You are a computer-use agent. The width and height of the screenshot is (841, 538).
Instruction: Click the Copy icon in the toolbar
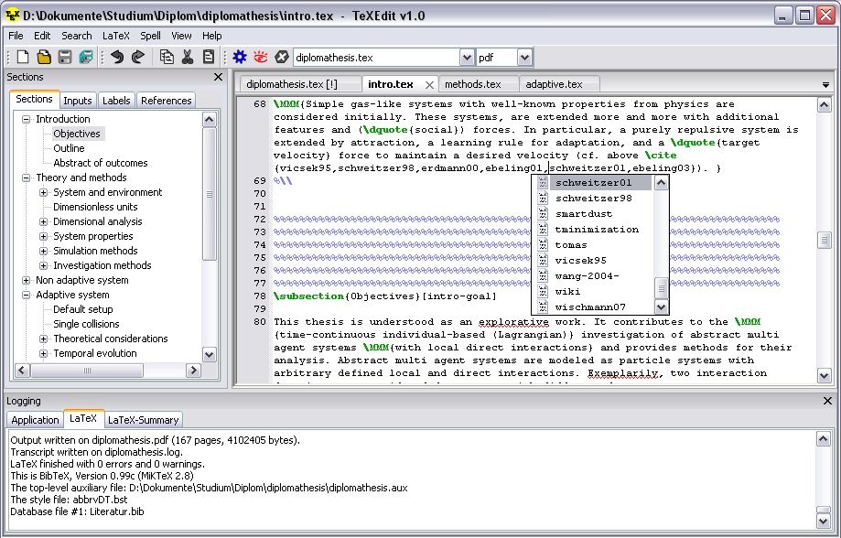coord(167,58)
